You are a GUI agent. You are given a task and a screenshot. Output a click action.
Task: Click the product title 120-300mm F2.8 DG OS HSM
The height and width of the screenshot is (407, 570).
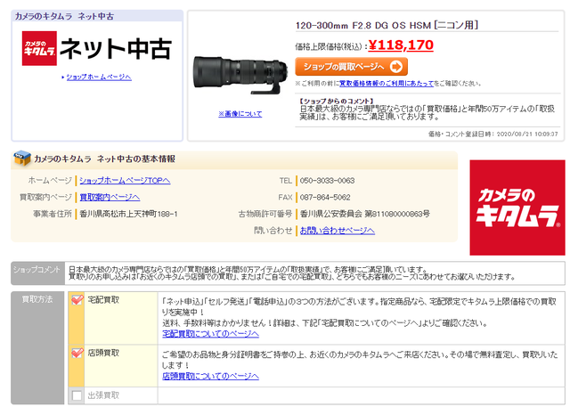(387, 25)
